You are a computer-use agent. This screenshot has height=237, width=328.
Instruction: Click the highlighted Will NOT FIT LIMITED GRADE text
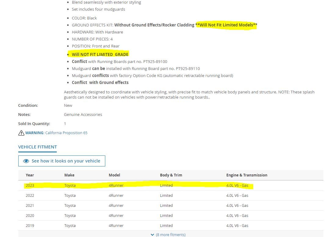click(100, 54)
